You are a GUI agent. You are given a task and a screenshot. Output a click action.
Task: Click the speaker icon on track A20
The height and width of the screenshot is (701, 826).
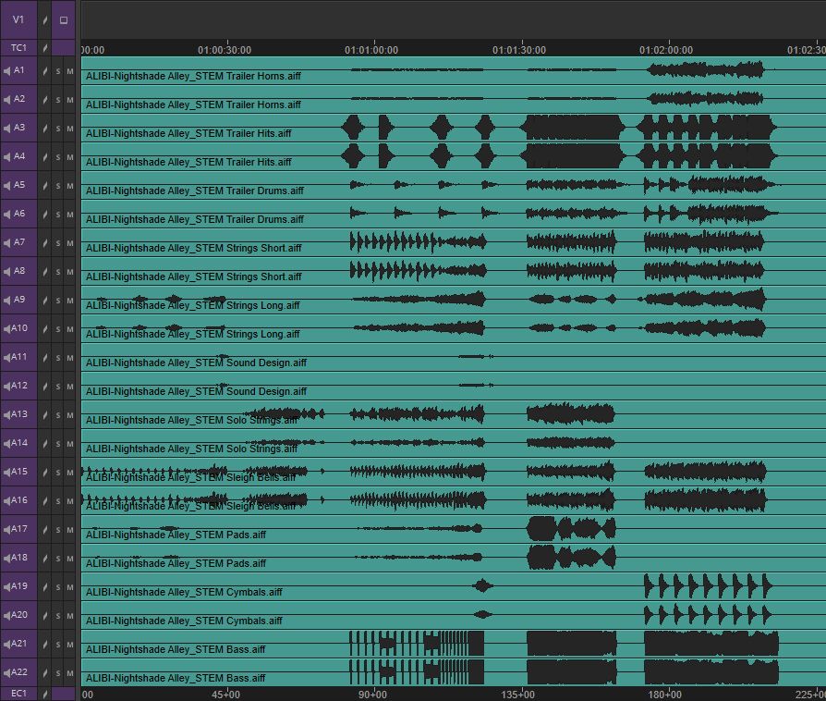[8, 615]
